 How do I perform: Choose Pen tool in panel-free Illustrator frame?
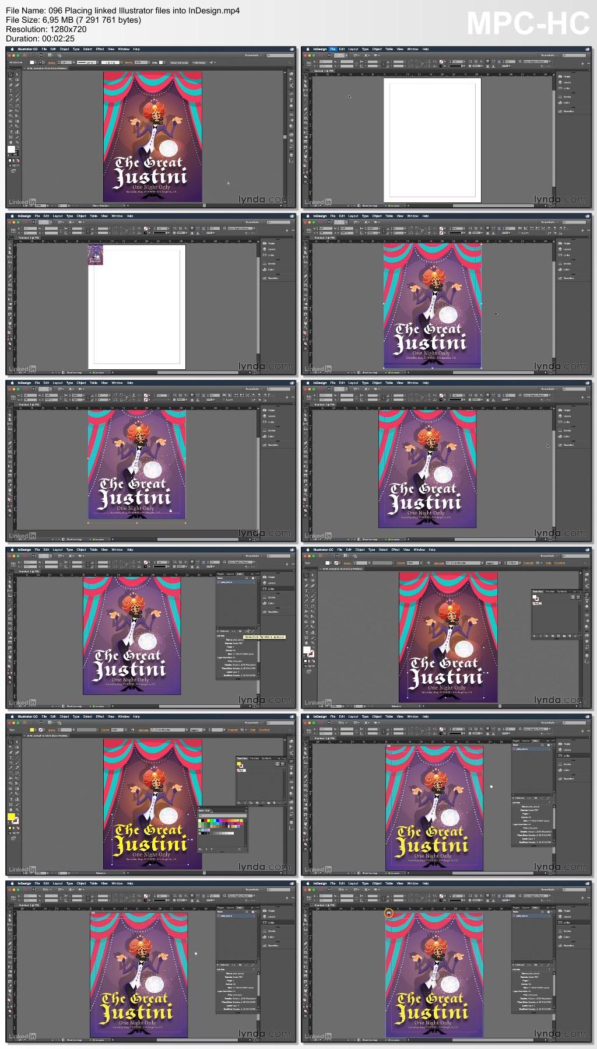pyautogui.click(x=10, y=85)
